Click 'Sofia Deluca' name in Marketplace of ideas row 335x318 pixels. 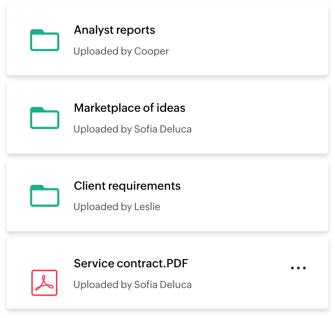point(163,129)
